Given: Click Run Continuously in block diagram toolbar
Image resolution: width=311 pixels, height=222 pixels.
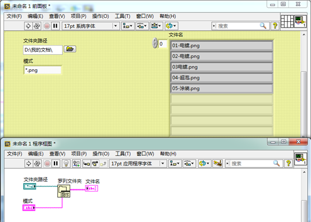Looking at the screenshot, I should pos(37,164).
